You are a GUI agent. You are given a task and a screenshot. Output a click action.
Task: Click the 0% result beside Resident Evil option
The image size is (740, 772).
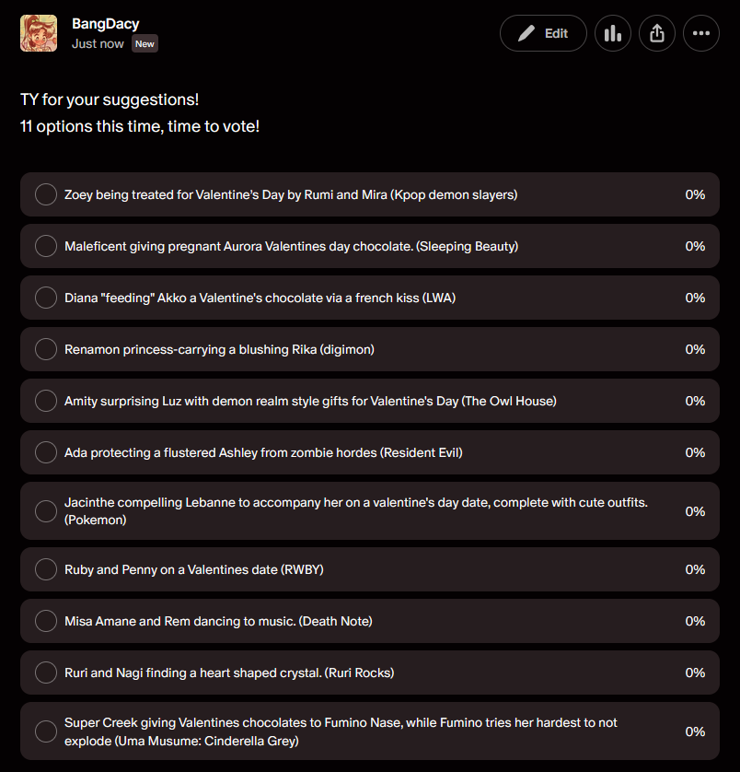click(695, 452)
